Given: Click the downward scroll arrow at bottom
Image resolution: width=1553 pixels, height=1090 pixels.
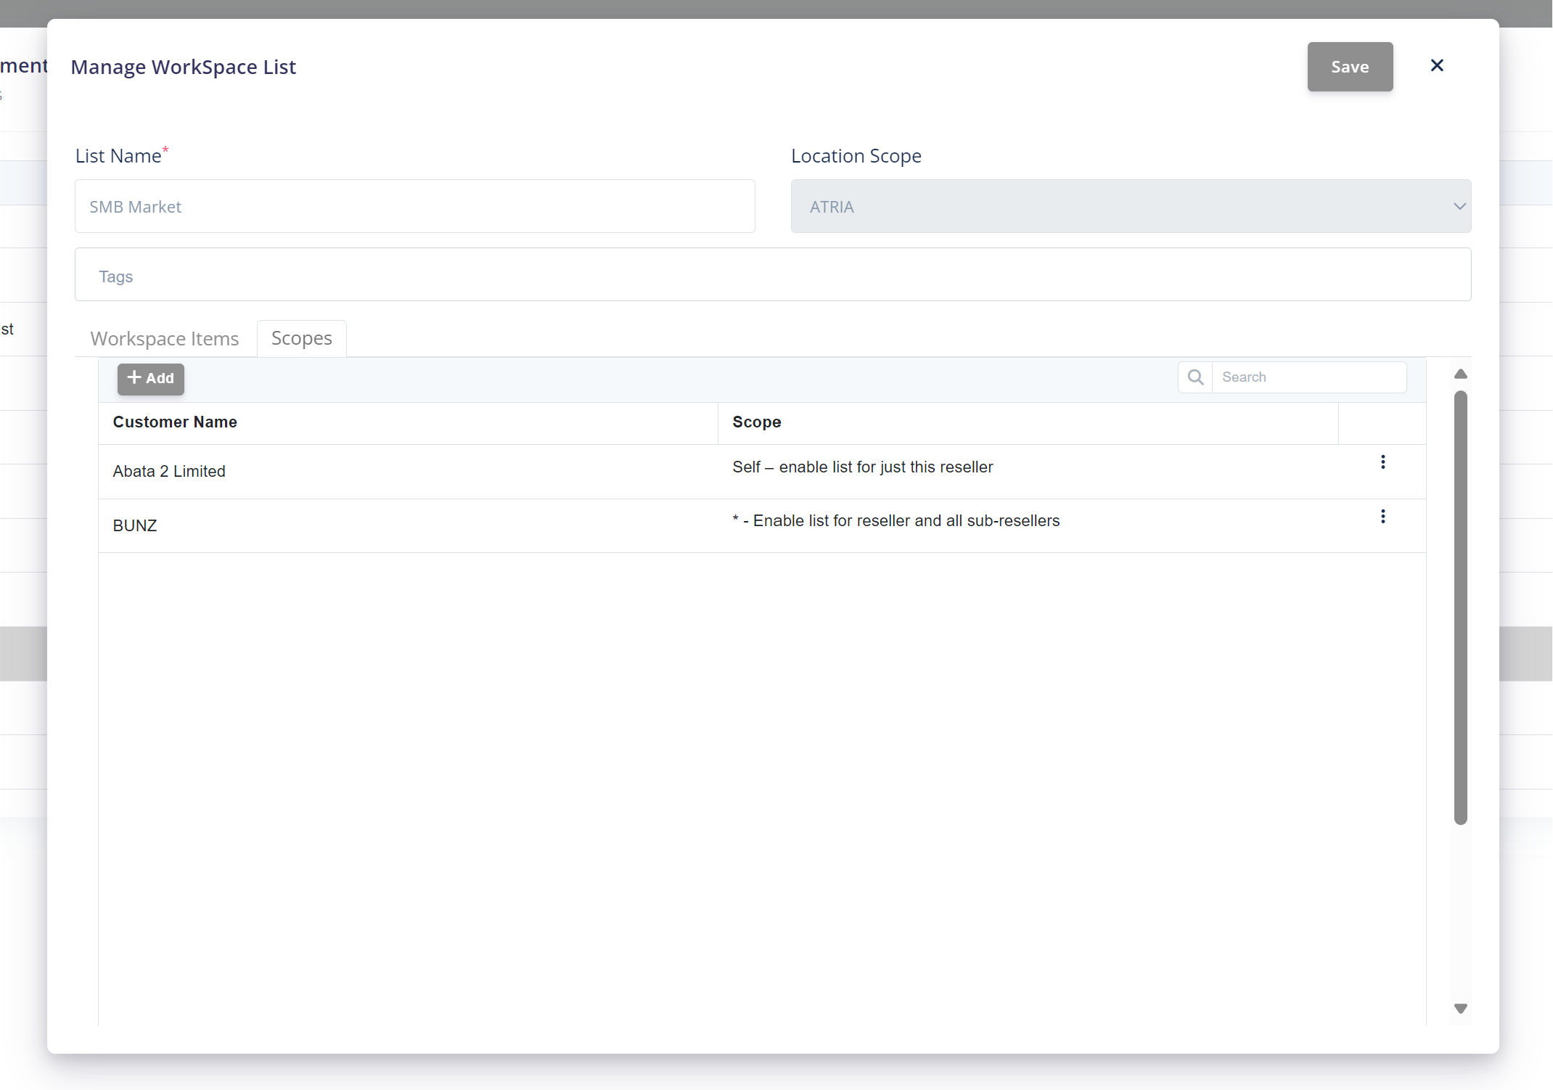Looking at the screenshot, I should (1460, 1009).
